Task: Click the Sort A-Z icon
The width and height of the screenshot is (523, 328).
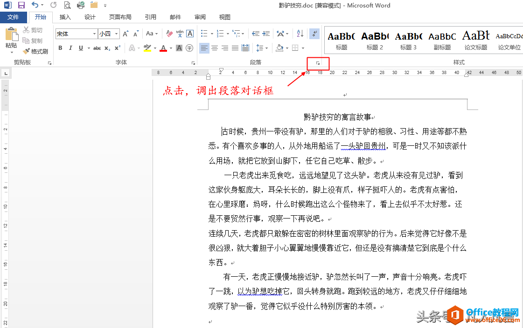Action: click(300, 34)
